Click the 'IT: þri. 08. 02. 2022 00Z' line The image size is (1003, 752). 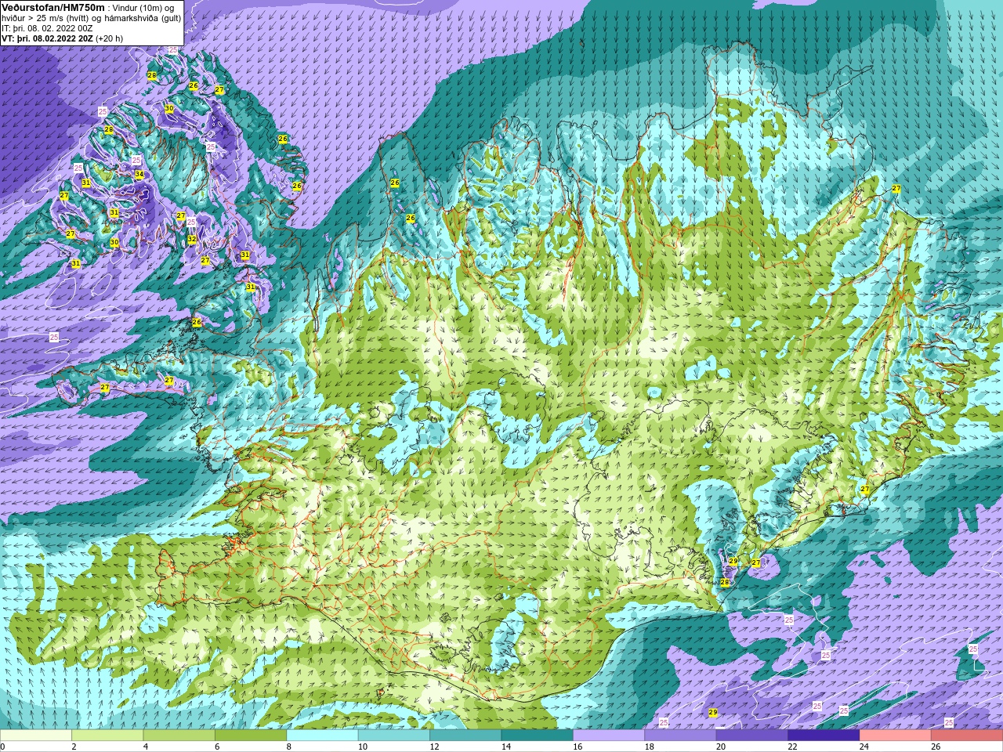tap(47, 28)
